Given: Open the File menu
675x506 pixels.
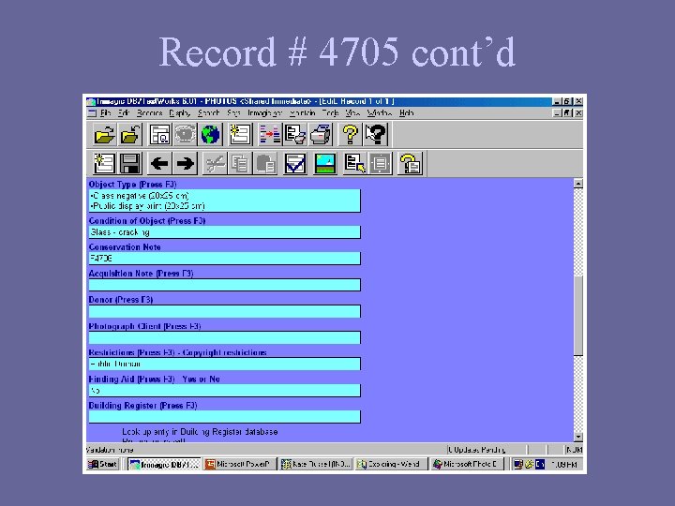Looking at the screenshot, I should [x=105, y=113].
